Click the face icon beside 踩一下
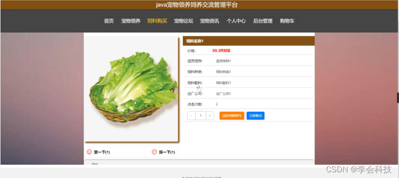Screen dimensions: 399x178 pos(154,152)
